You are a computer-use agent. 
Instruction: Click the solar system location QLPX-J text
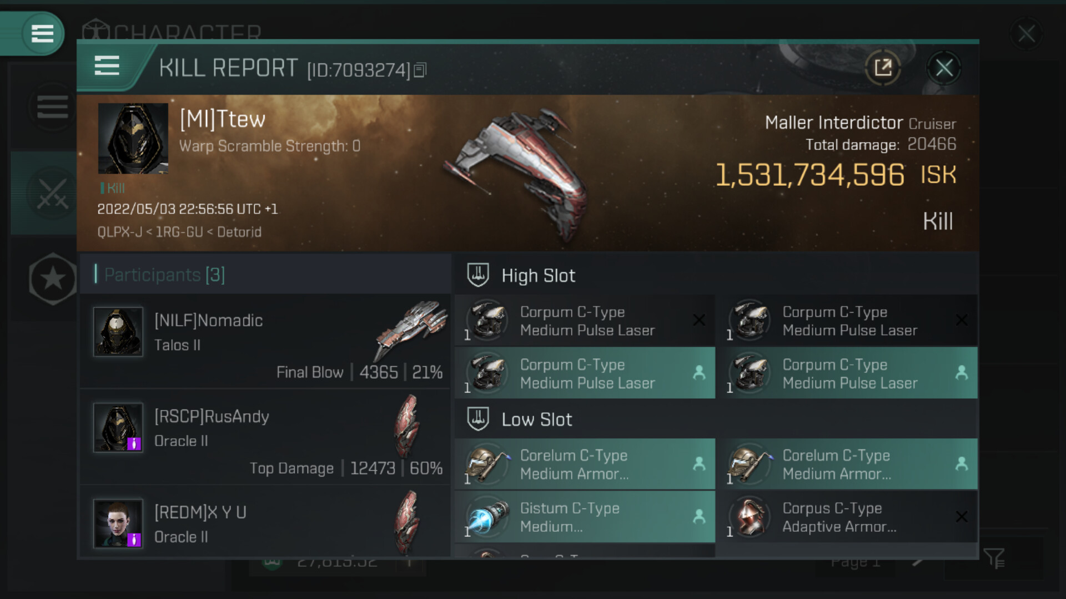(x=119, y=232)
